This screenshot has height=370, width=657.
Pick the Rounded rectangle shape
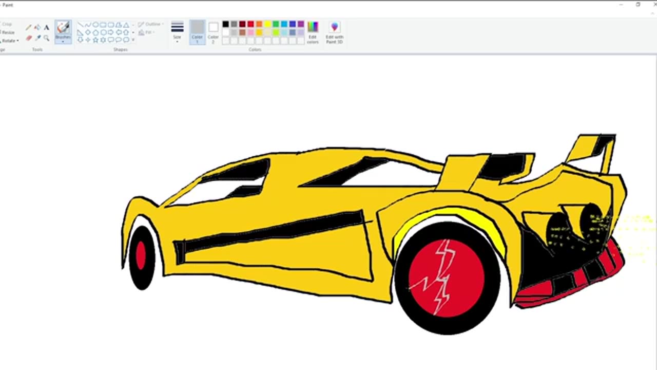tap(110, 25)
